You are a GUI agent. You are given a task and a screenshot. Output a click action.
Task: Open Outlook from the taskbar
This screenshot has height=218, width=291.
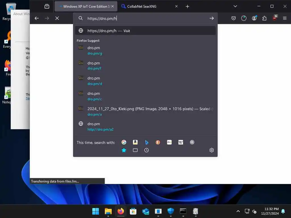pos(146,211)
